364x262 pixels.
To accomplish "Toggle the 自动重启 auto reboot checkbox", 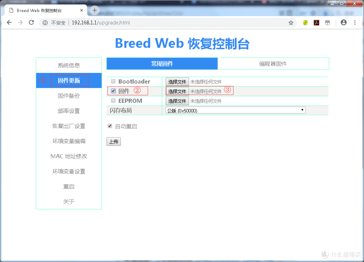I will click(110, 126).
